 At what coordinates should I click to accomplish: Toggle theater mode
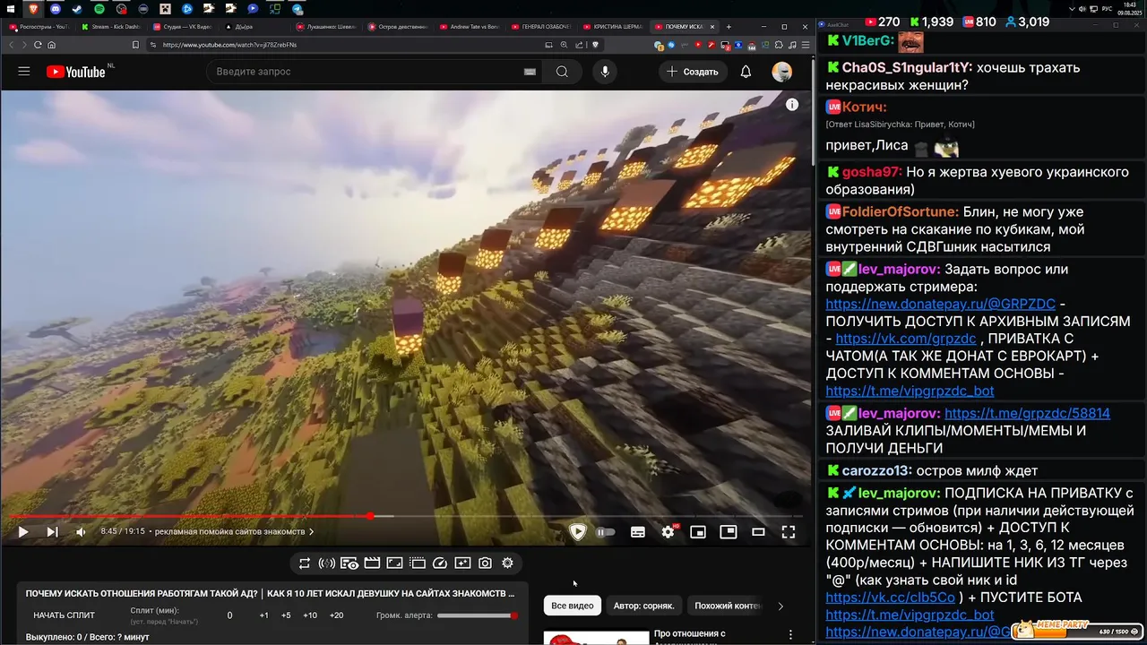(x=758, y=532)
